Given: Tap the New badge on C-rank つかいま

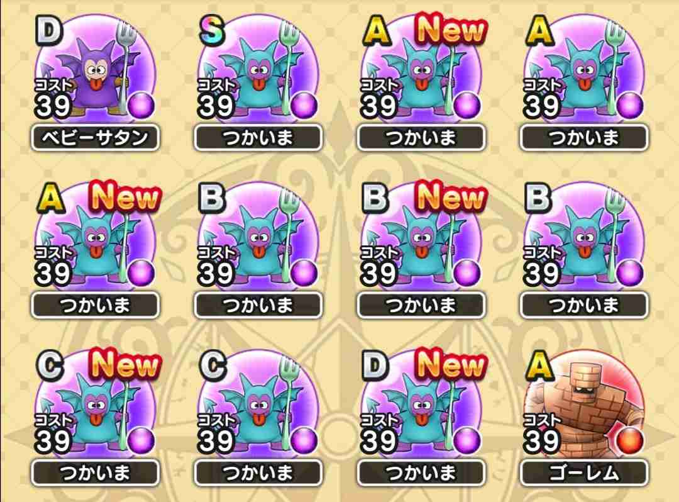Looking at the screenshot, I should 124,364.
